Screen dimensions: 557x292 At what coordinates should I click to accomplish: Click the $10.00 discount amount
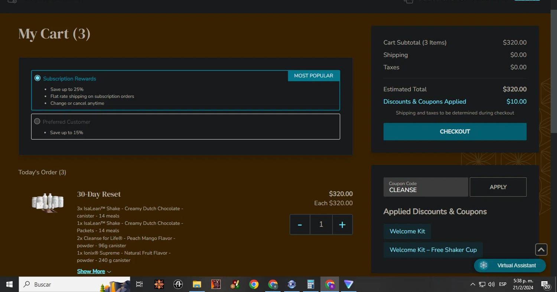coord(517,102)
